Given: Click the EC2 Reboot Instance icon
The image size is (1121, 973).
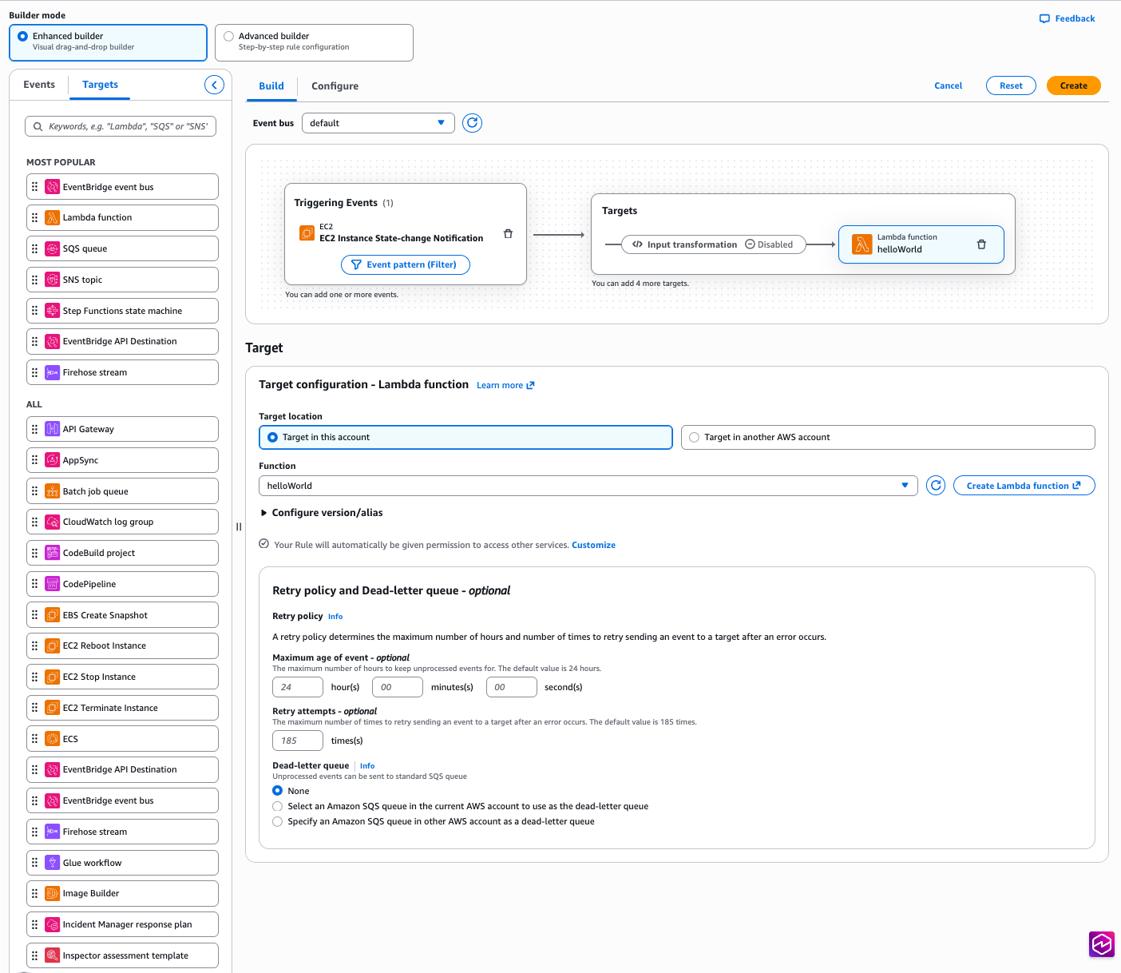Looking at the screenshot, I should click(52, 645).
